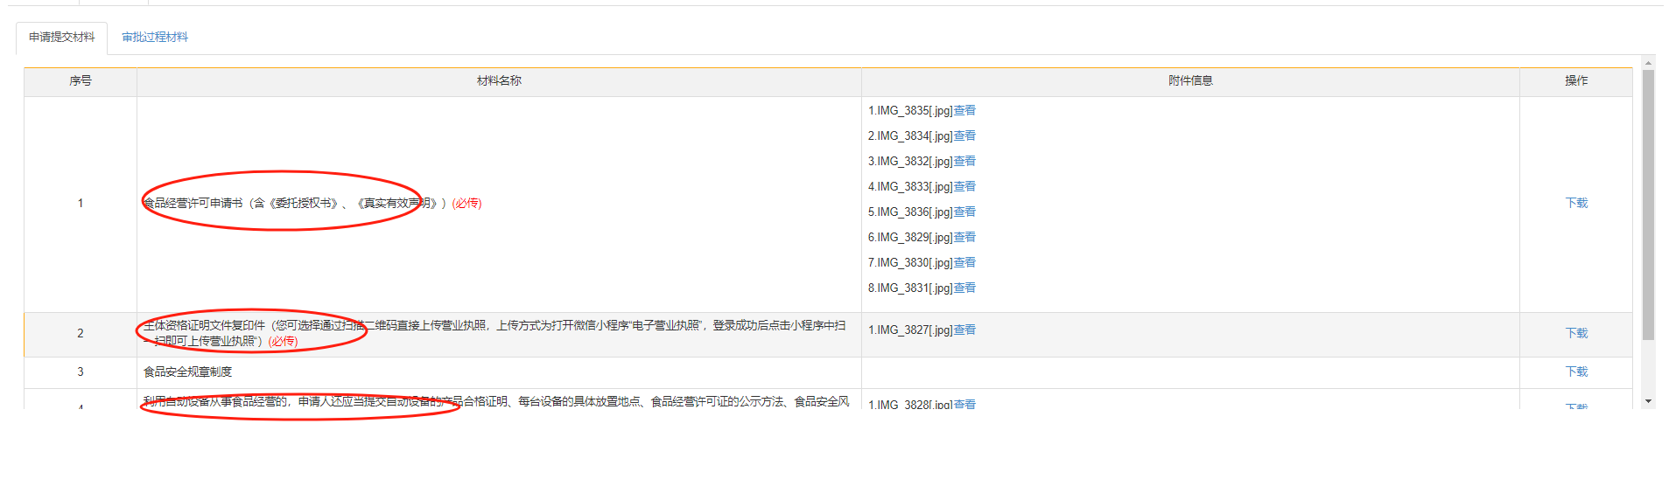The width and height of the screenshot is (1669, 479).
Task: Click 查看 next to IMG_3832.jpg
Action: point(964,161)
